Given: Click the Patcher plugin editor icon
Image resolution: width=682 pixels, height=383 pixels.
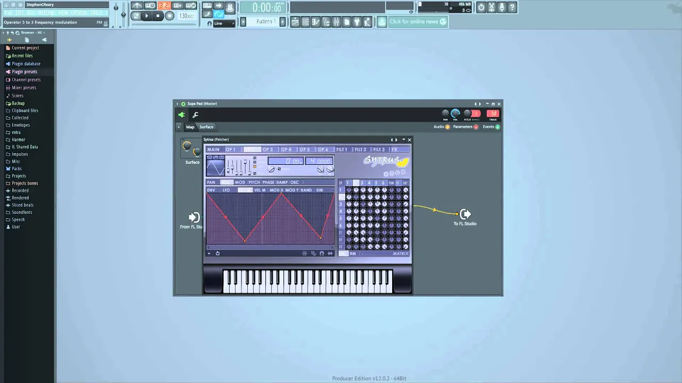Looking at the screenshot, I should [x=182, y=115].
